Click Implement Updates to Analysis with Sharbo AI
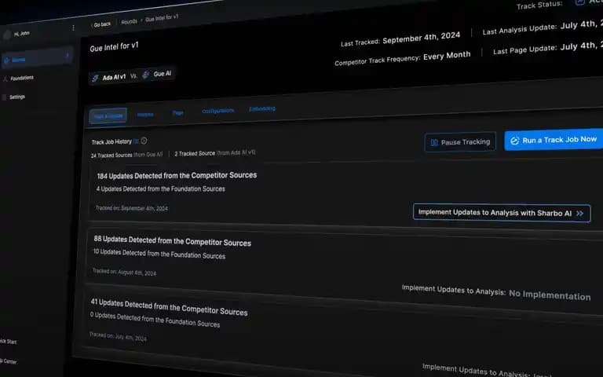The image size is (603, 377). tap(502, 213)
